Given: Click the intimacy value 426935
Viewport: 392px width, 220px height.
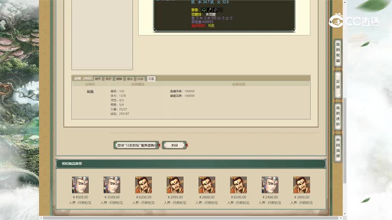Looking at the screenshot, I should coord(207,22).
